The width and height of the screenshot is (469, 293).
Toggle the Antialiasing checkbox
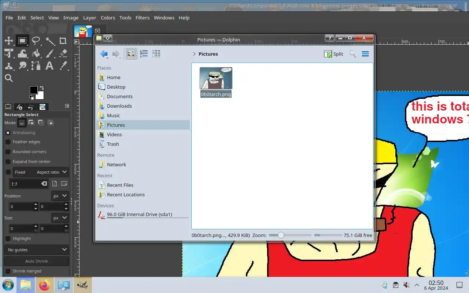coord(8,133)
